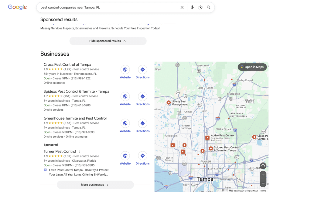
Task: Get directions to Turner Pest Control
Action: 143,156
